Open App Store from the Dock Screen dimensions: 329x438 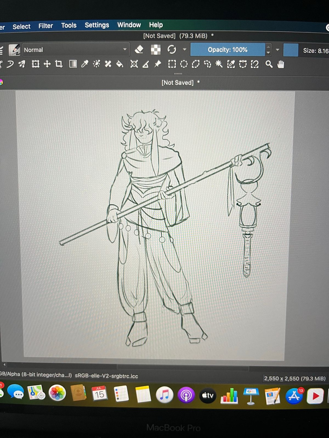coord(294,396)
